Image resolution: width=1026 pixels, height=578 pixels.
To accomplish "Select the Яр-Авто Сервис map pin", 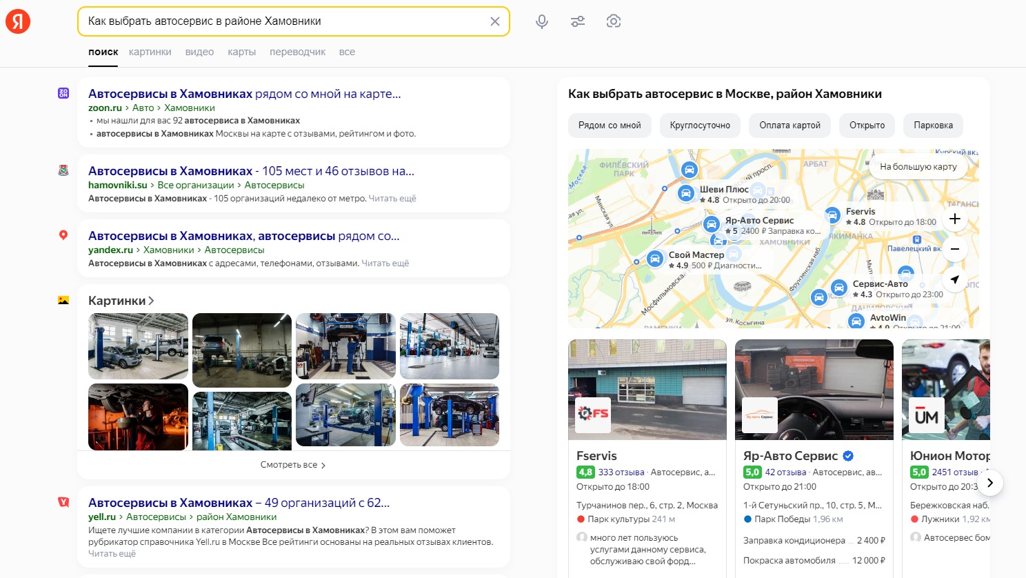I will point(712,225).
